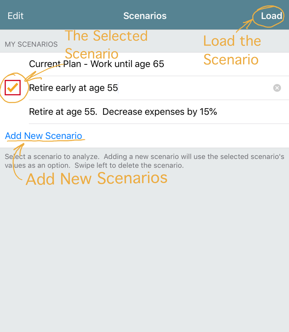
Task: Click the orange 'Add New Scenarios' annotation text
Action: [96, 179]
